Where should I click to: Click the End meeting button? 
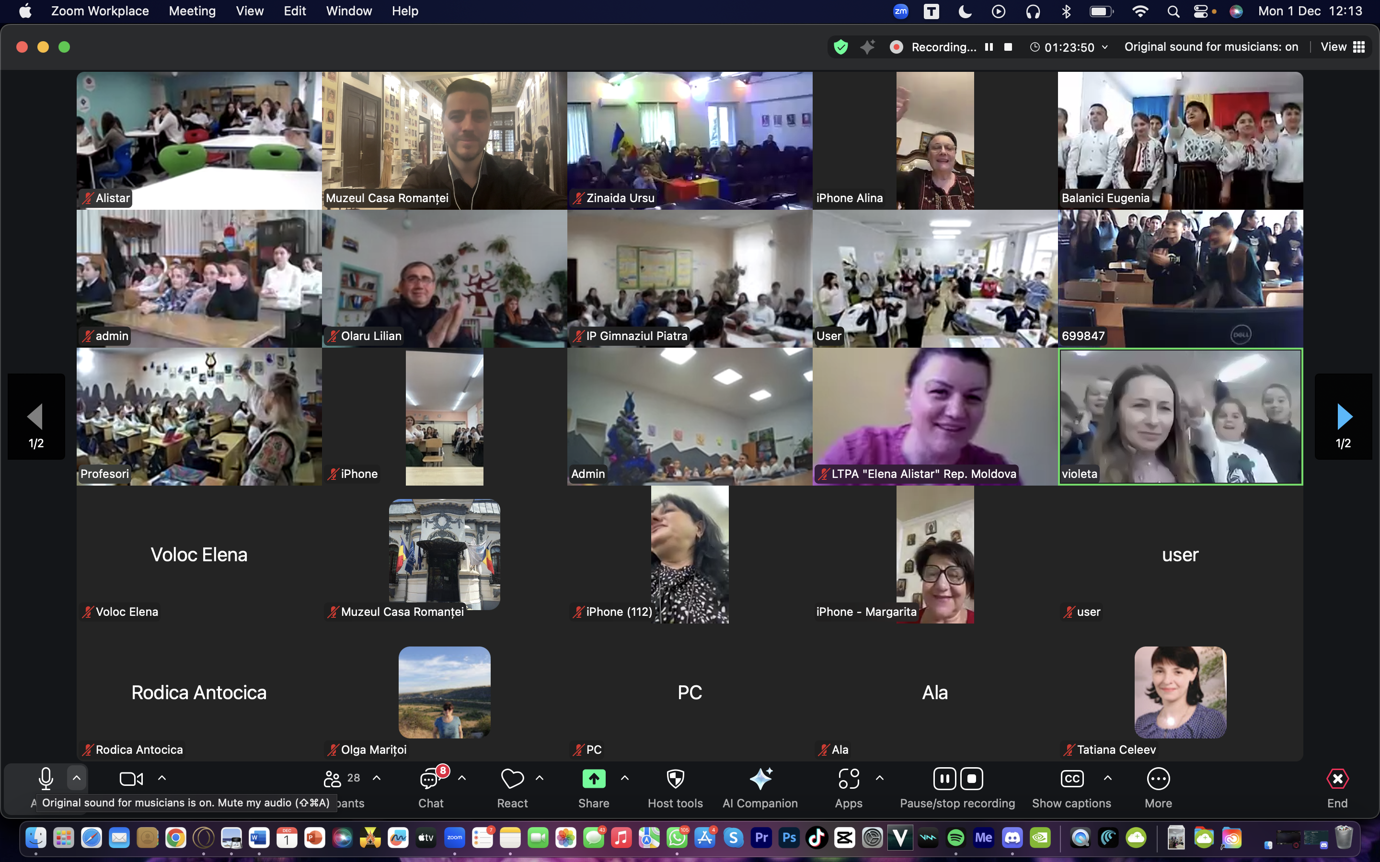[x=1337, y=779]
